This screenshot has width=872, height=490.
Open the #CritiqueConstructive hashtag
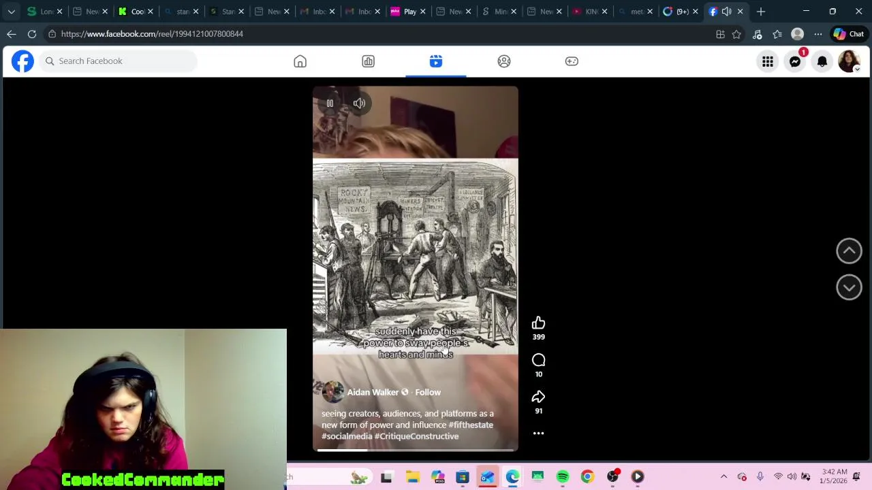(416, 436)
